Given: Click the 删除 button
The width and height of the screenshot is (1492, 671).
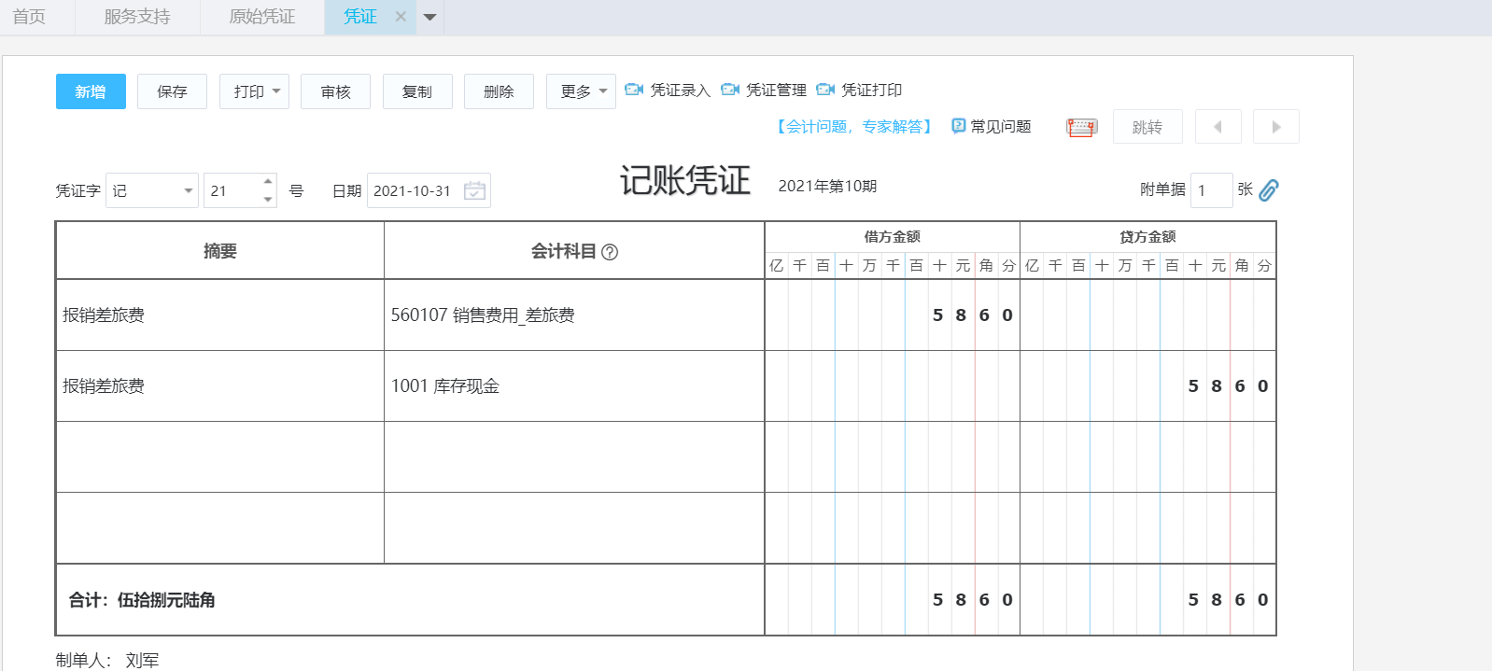Looking at the screenshot, I should click(499, 91).
